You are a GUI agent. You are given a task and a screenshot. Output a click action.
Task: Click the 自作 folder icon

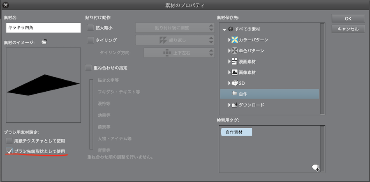[x=235, y=94]
